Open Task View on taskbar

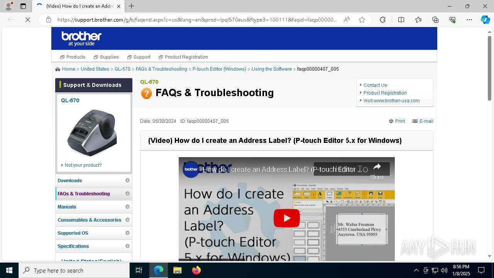click(139, 270)
